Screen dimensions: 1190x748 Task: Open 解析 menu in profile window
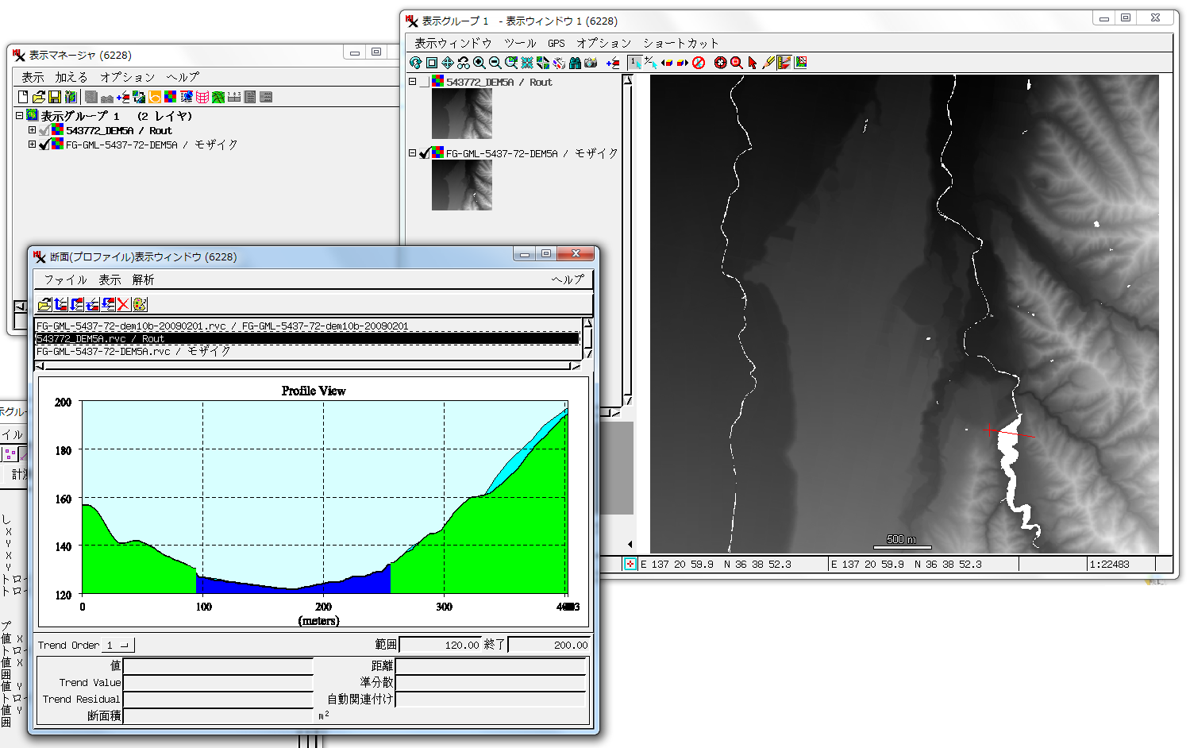pyautogui.click(x=143, y=280)
